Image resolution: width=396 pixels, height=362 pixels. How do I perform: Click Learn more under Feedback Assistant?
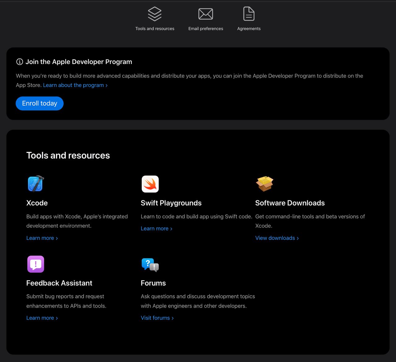pyautogui.click(x=42, y=318)
